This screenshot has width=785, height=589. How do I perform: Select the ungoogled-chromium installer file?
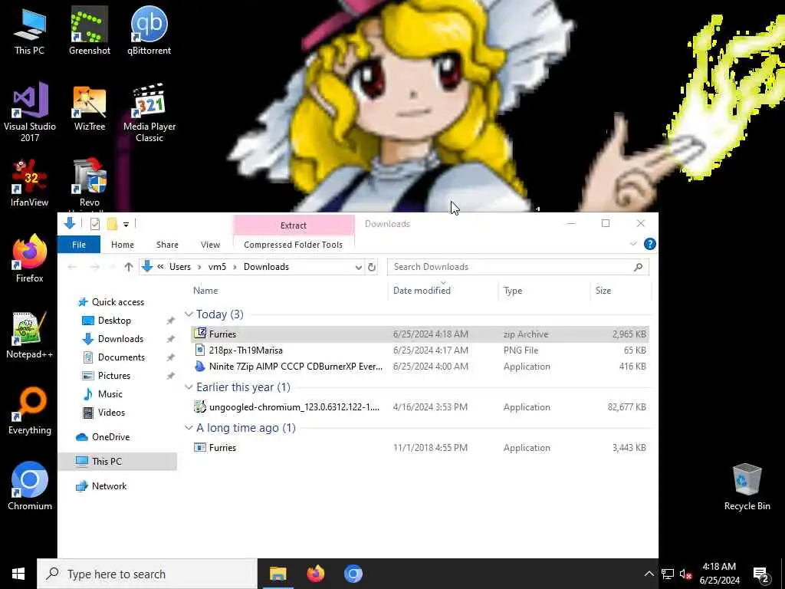419,407
